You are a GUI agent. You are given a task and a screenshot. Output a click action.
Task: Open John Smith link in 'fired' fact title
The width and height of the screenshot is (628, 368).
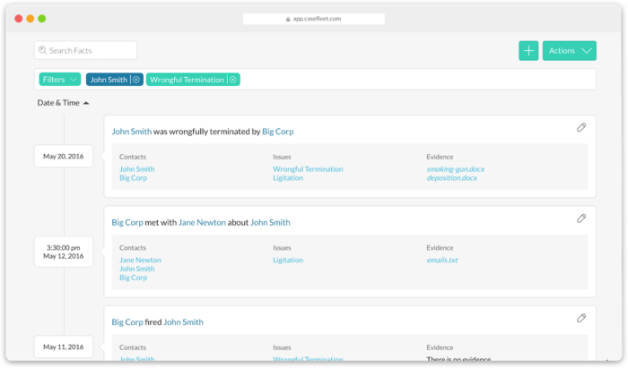coord(183,322)
